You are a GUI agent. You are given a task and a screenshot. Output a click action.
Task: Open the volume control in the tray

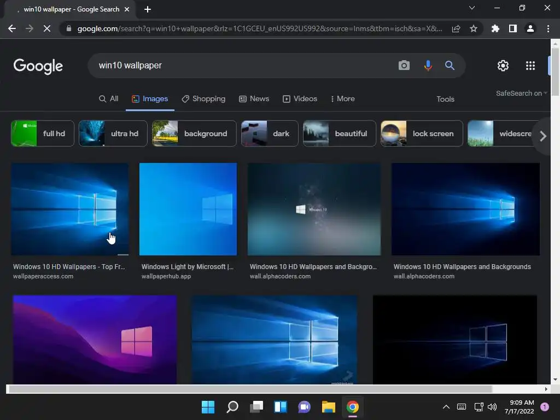492,407
